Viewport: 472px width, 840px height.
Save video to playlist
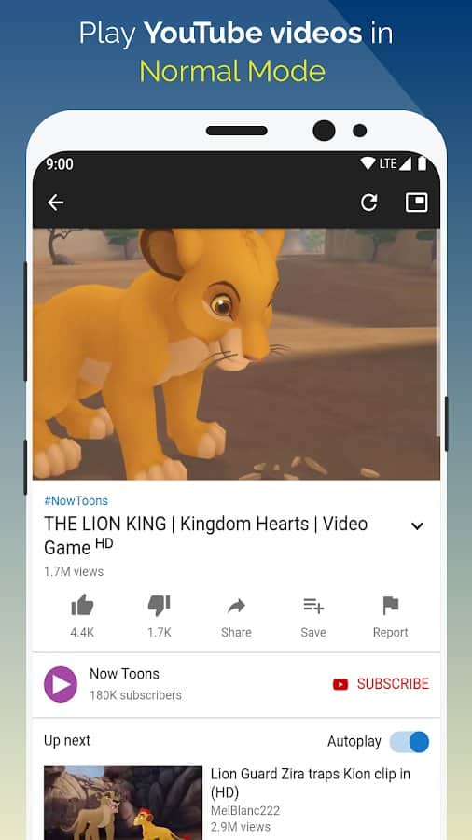coord(313,617)
